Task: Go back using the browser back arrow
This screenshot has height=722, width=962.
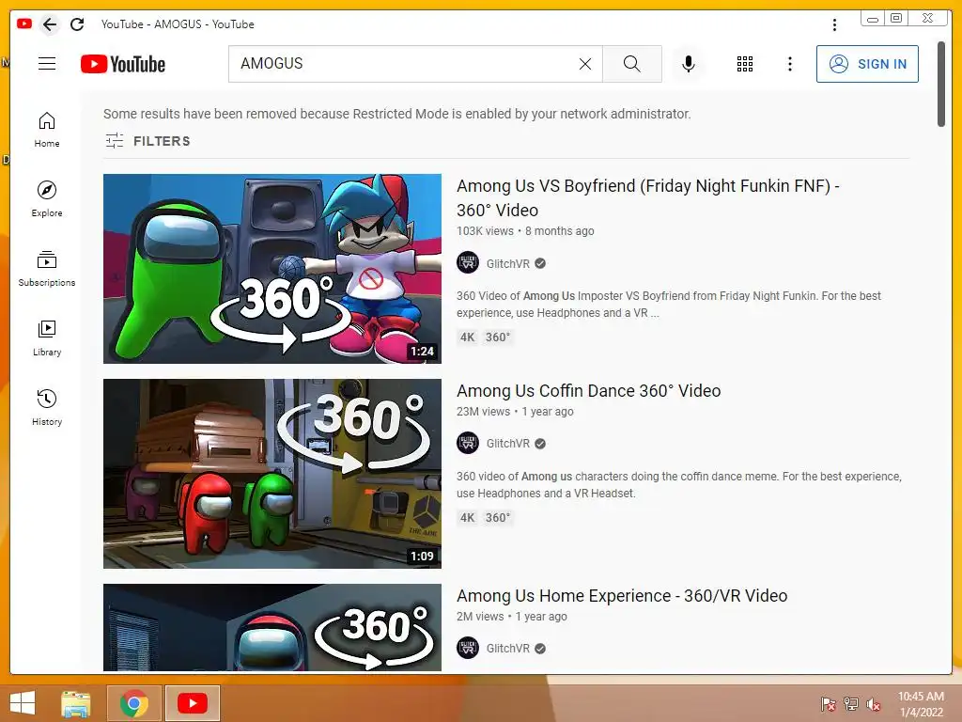Action: pos(50,24)
